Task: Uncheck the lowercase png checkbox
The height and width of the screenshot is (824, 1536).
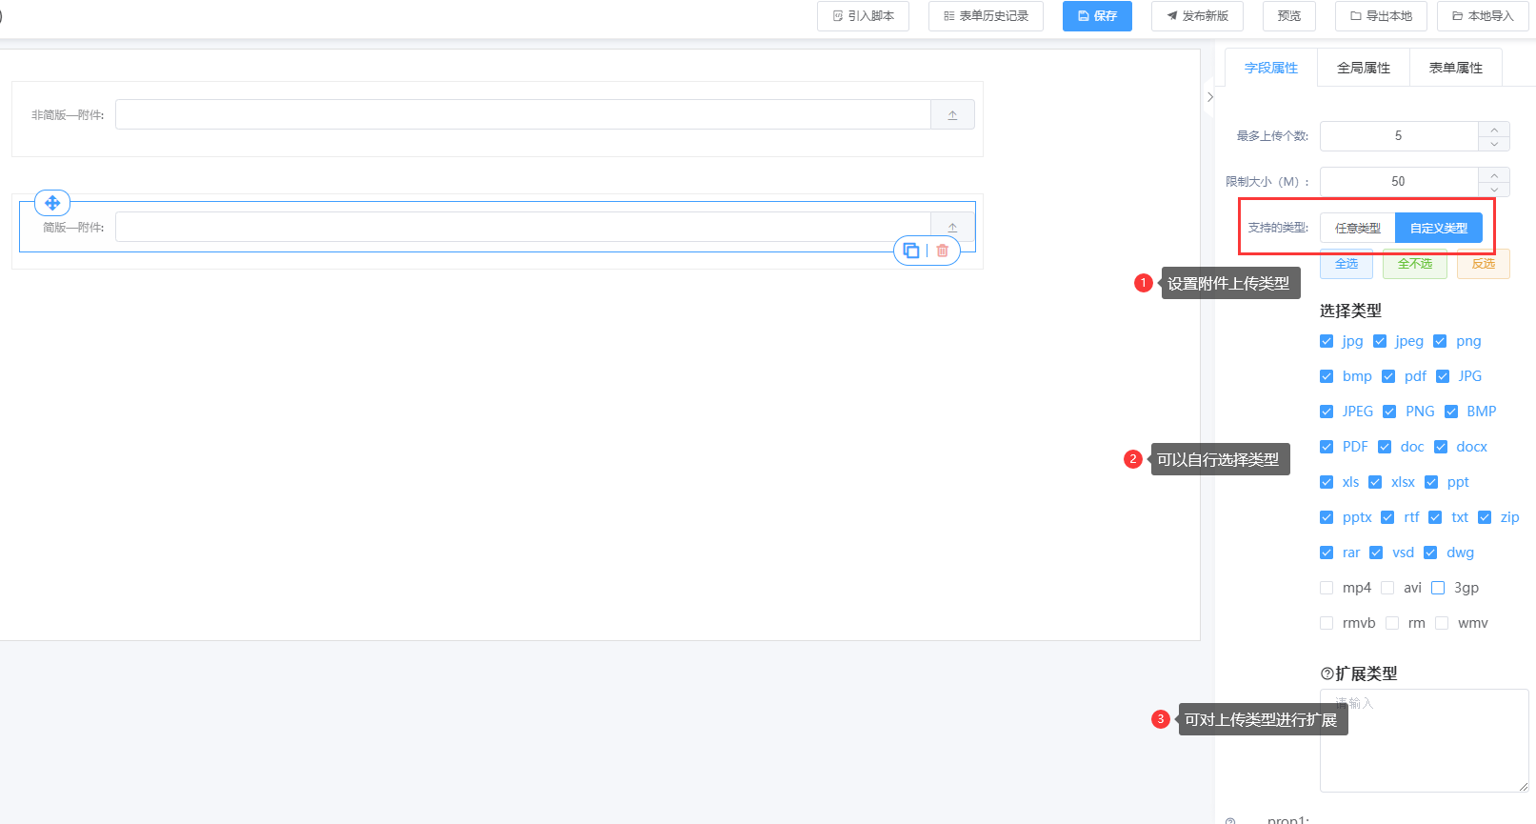Action: point(1440,341)
